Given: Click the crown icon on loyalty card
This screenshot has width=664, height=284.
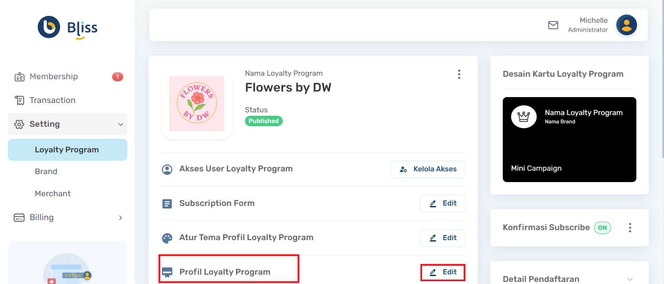Looking at the screenshot, I should [x=524, y=117].
